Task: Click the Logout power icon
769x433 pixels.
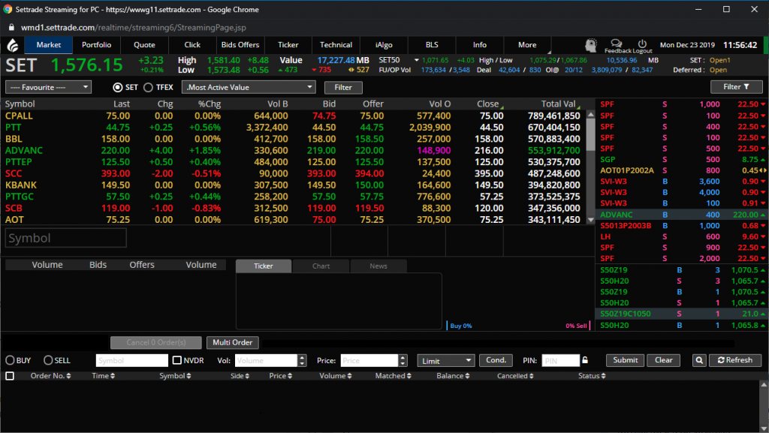Action: pos(642,43)
